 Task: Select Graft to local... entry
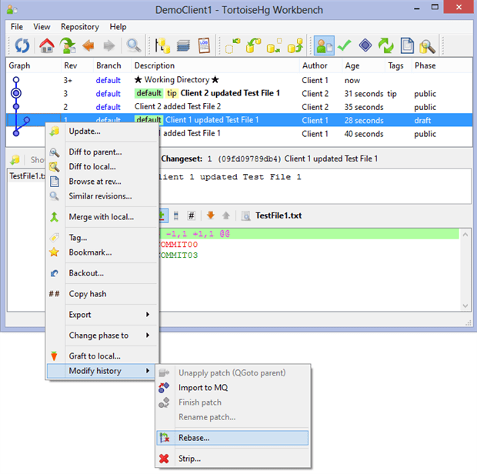coord(102,356)
